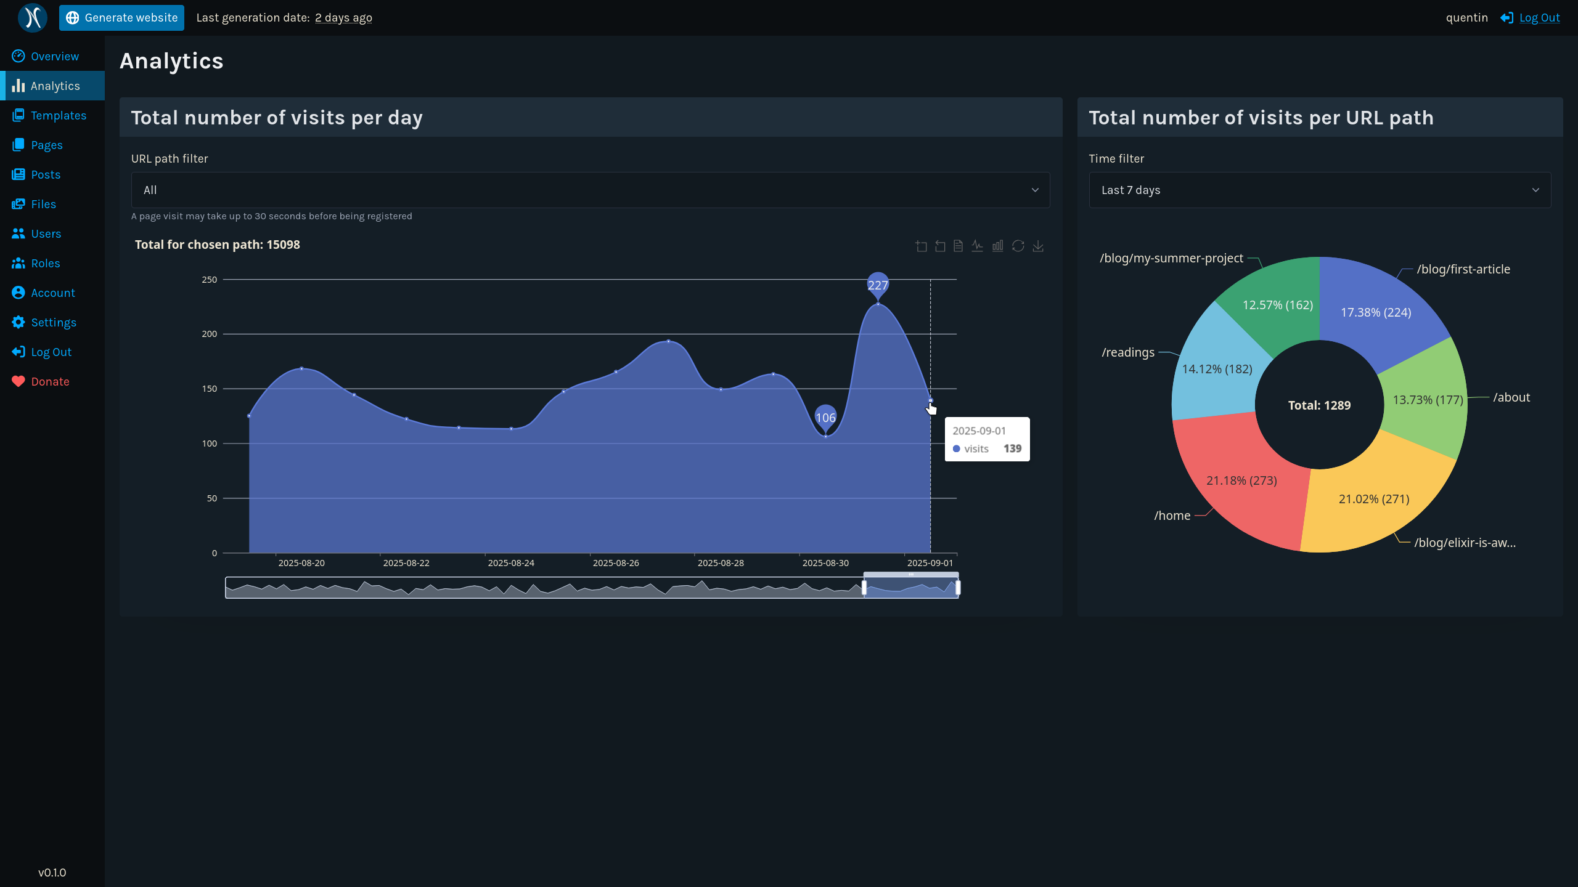Open the chart data view icon
The image size is (1578, 887).
tap(958, 246)
